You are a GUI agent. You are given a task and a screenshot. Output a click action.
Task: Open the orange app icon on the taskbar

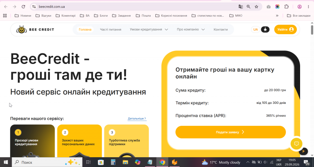[x=175, y=162]
